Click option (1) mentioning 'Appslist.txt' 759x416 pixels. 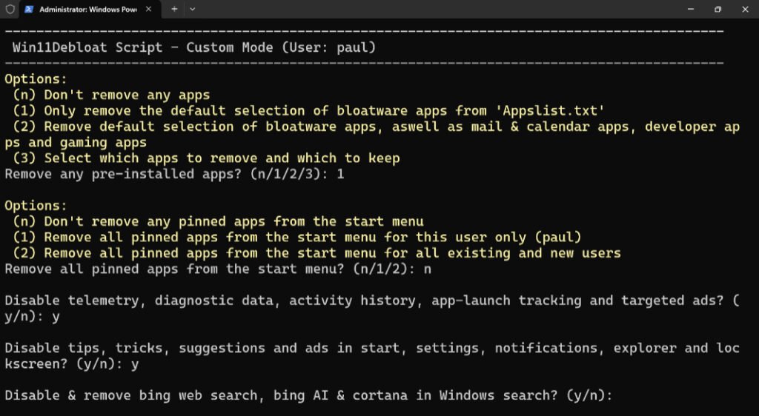click(x=308, y=111)
